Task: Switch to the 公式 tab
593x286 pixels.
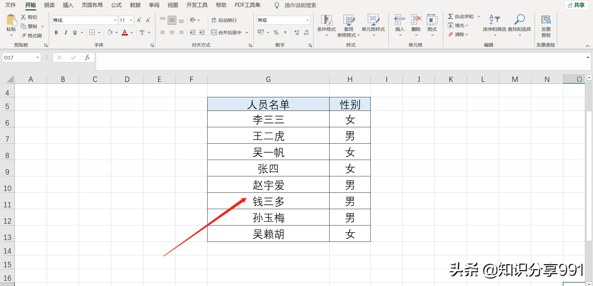Action: coord(116,5)
